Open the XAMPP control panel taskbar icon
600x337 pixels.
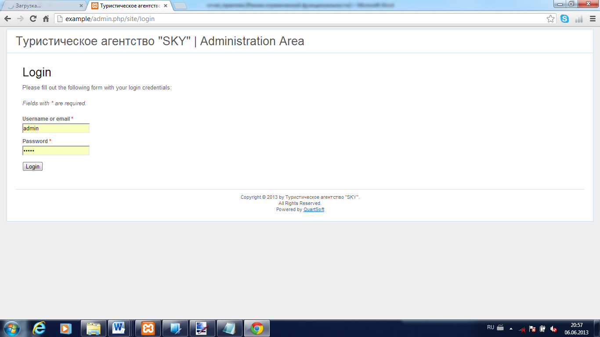[x=148, y=328]
